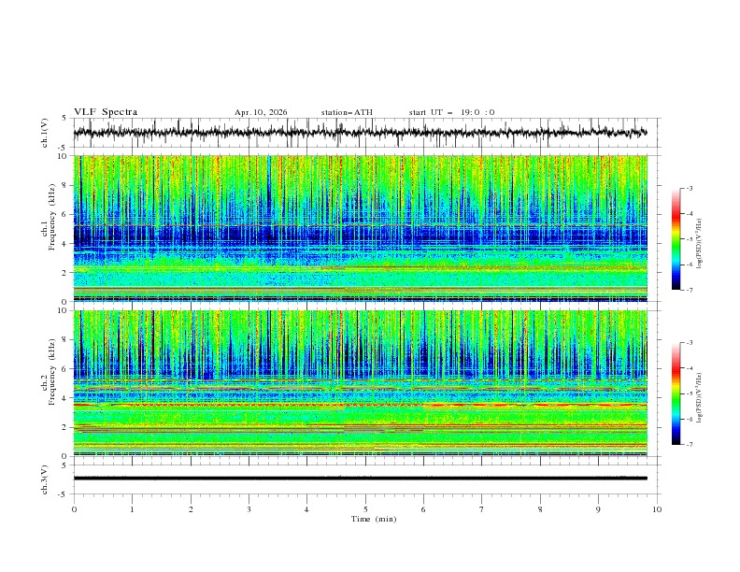Click the ch.1 spectrogram panel
Viewport: 740px width, 572px height.
pos(360,228)
